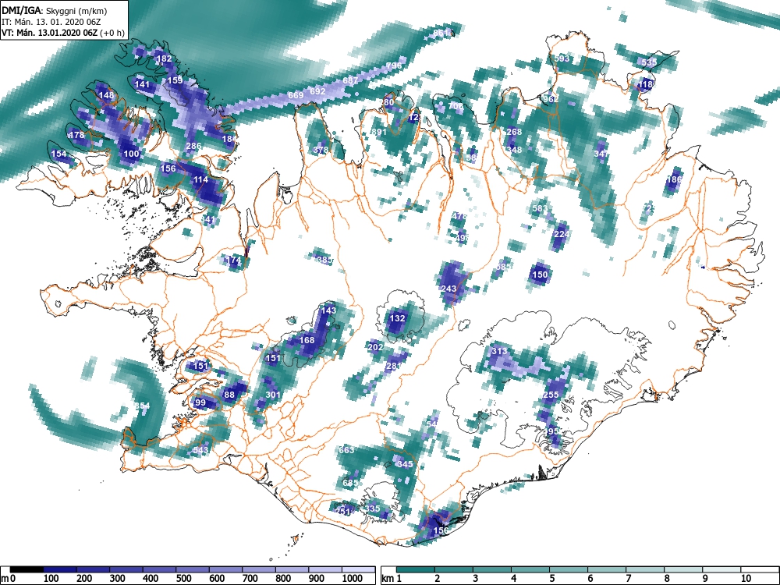Screen dimensions: 780x585
Task: Click the visibility value 378
Action: pos(321,150)
